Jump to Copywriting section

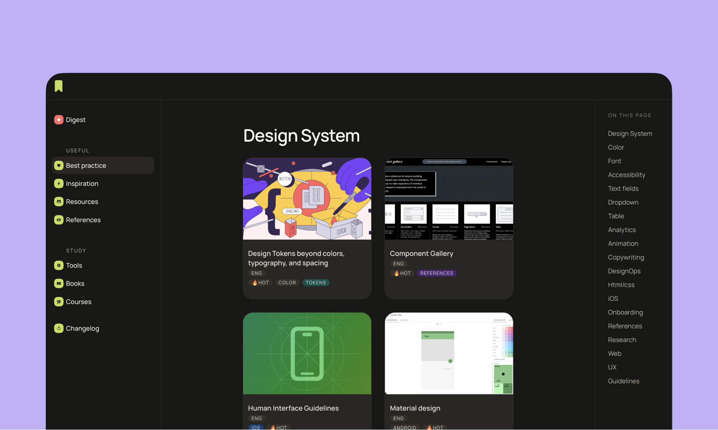tap(626, 257)
